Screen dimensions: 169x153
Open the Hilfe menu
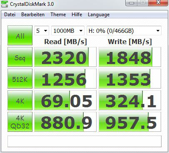[77, 15]
